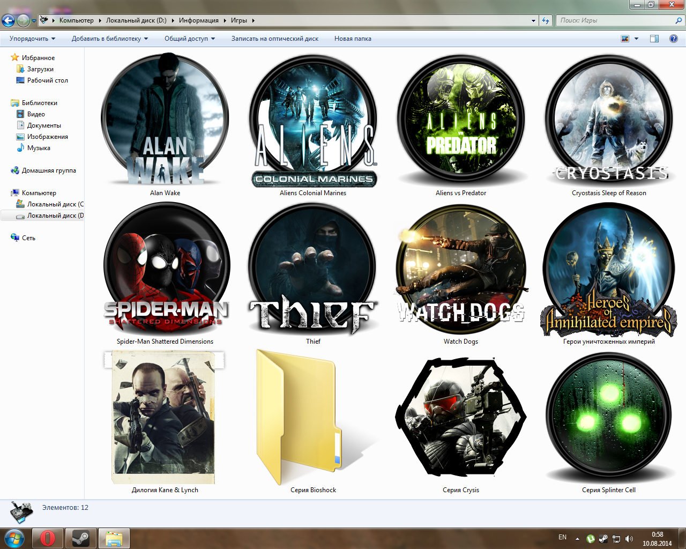Click the network icon in system tray
The width and height of the screenshot is (686, 549).
click(x=616, y=538)
